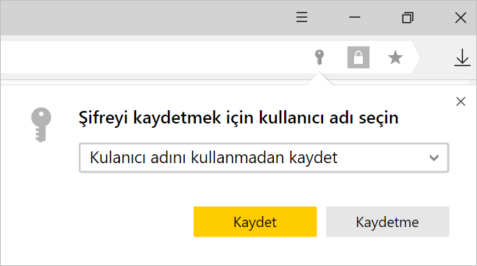This screenshot has height=266, width=477.
Task: Restore down the browser window
Action: (x=408, y=18)
